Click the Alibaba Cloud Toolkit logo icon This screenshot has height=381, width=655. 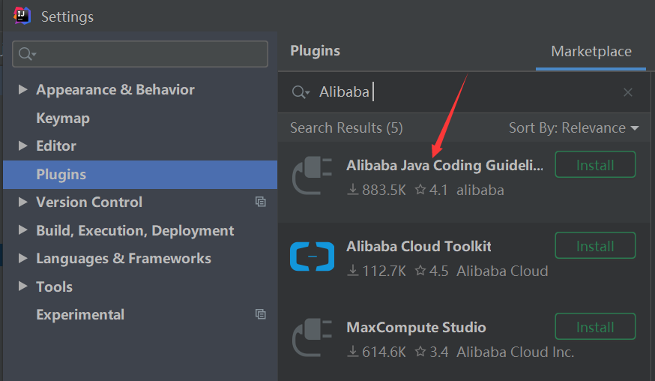coord(312,257)
